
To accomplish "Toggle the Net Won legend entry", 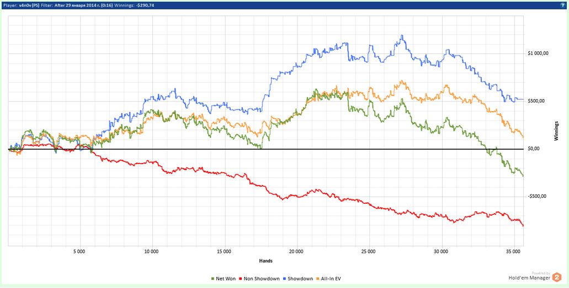I will pos(223,279).
